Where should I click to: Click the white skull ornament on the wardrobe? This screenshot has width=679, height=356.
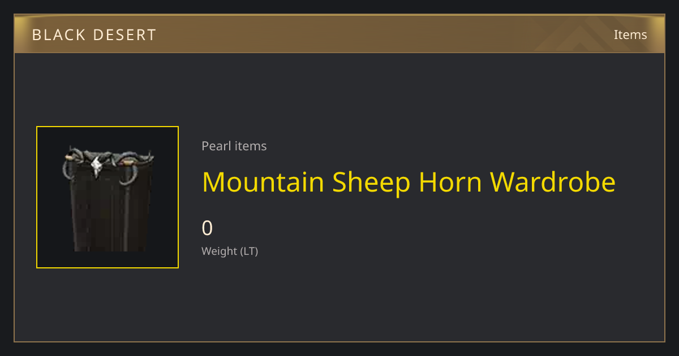tap(97, 166)
